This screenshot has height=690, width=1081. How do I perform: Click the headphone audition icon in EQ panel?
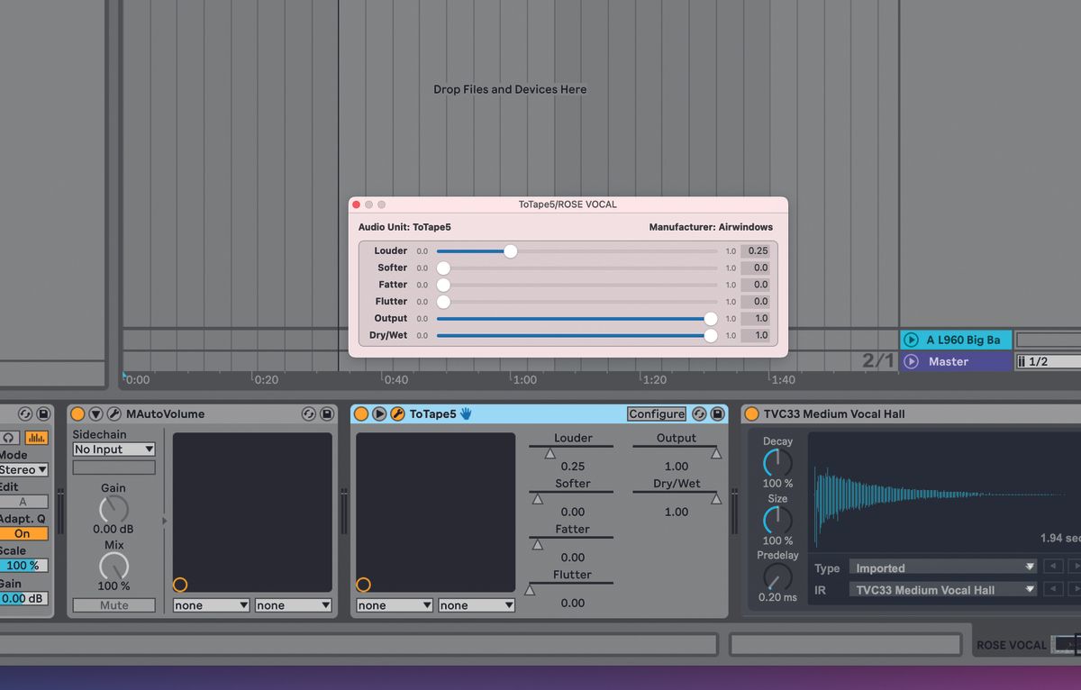[x=9, y=438]
